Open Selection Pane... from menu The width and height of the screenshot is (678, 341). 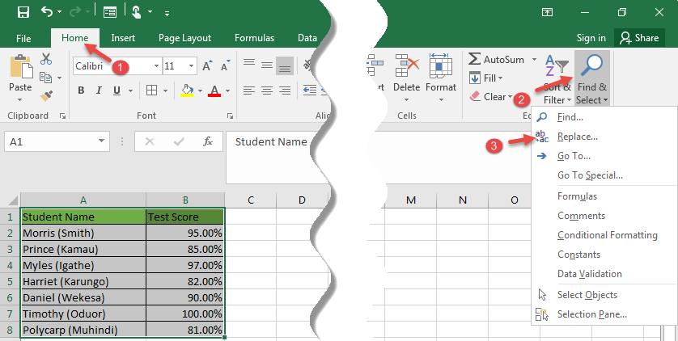pos(604,314)
